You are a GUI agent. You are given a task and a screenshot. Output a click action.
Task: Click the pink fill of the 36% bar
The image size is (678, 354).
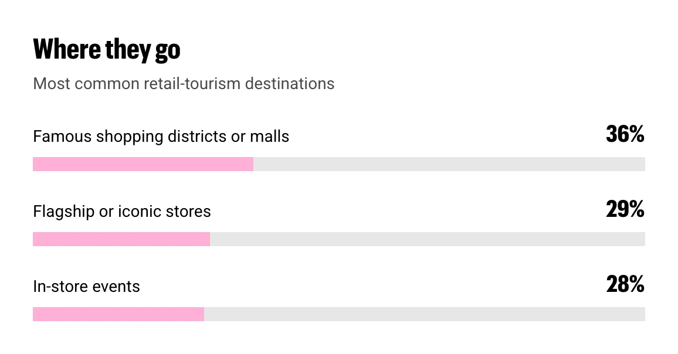[143, 164]
